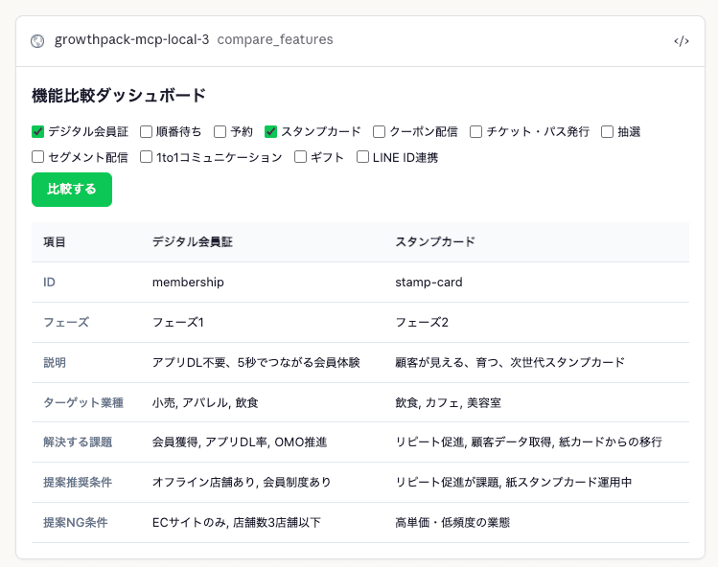Click the スタンプカード column header

click(x=435, y=242)
